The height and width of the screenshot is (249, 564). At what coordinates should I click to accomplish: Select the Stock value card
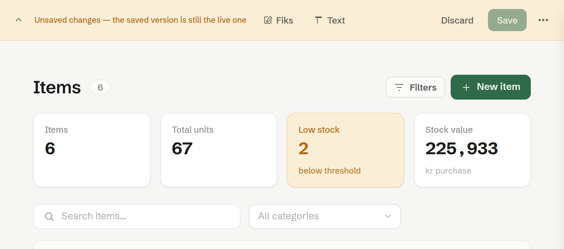(x=472, y=150)
